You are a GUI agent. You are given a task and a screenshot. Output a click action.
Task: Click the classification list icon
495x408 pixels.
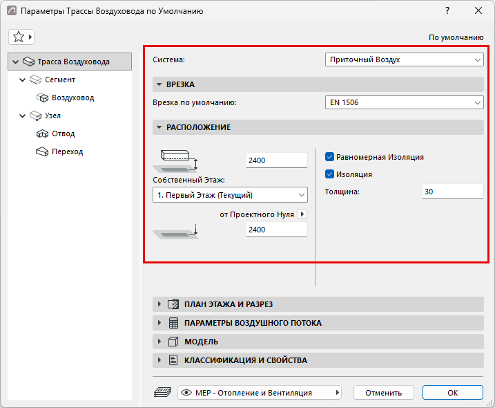(x=173, y=360)
